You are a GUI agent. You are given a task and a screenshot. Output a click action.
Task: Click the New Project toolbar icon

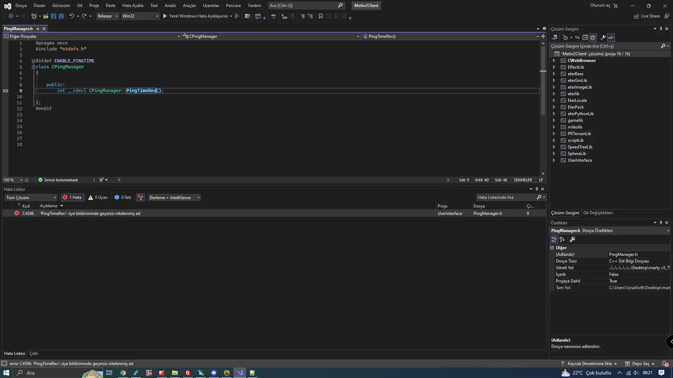point(34,16)
